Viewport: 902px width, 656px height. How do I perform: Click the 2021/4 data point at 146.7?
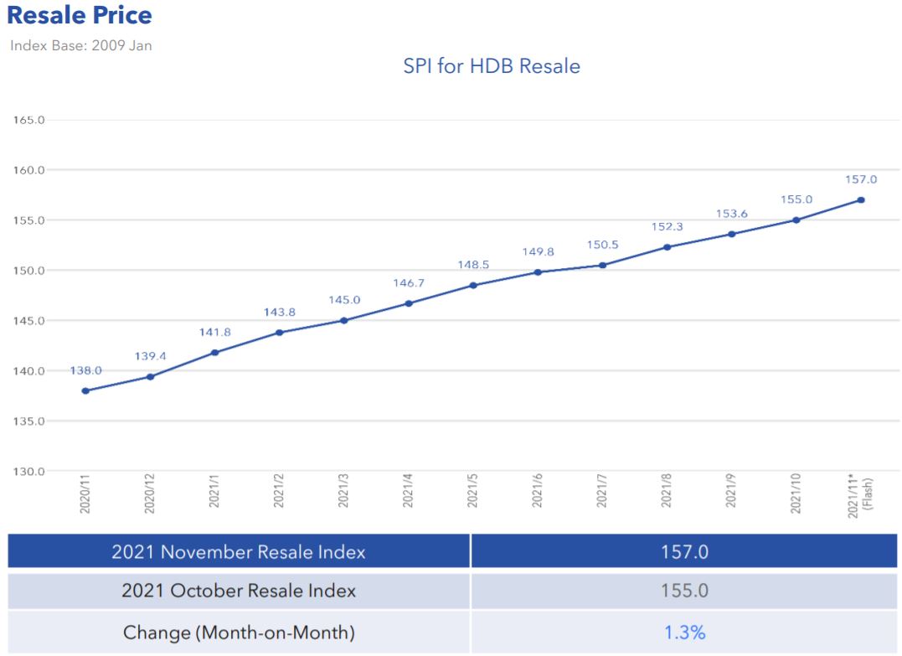(409, 303)
